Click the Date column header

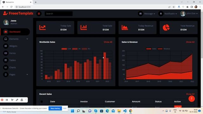point(53,102)
